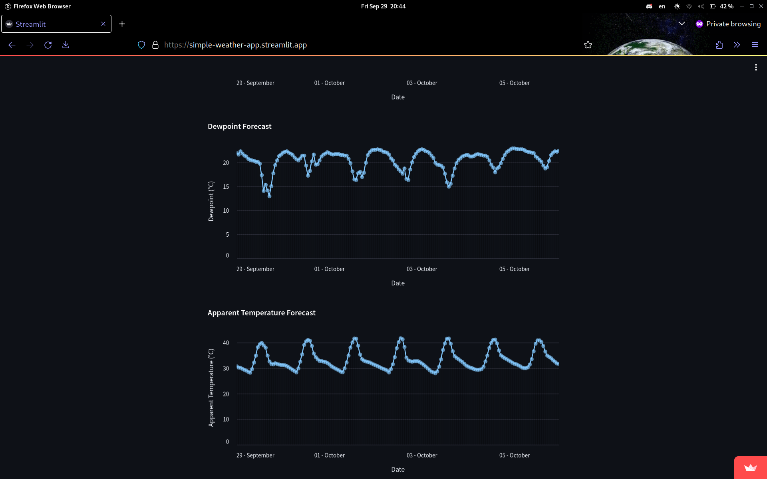Open the downloads panel icon
This screenshot has width=767, height=479.
[66, 45]
